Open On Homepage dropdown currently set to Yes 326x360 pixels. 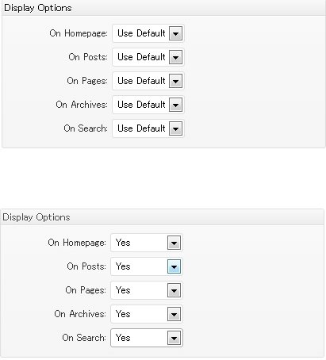[x=147, y=243]
